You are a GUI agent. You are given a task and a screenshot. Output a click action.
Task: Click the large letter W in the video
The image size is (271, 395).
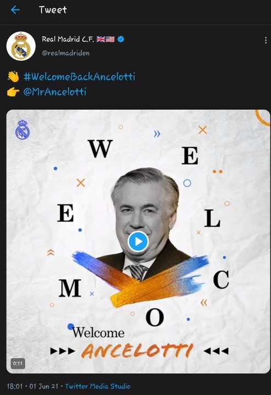[x=100, y=149]
